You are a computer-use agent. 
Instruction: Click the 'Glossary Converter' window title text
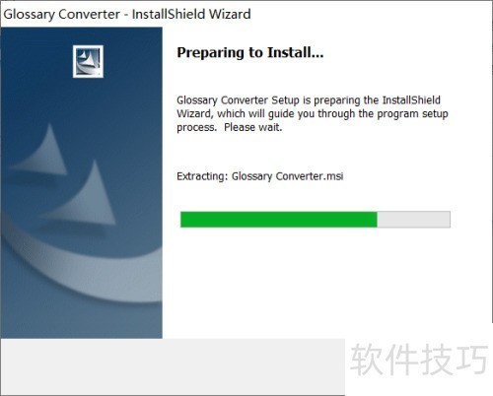(62, 15)
